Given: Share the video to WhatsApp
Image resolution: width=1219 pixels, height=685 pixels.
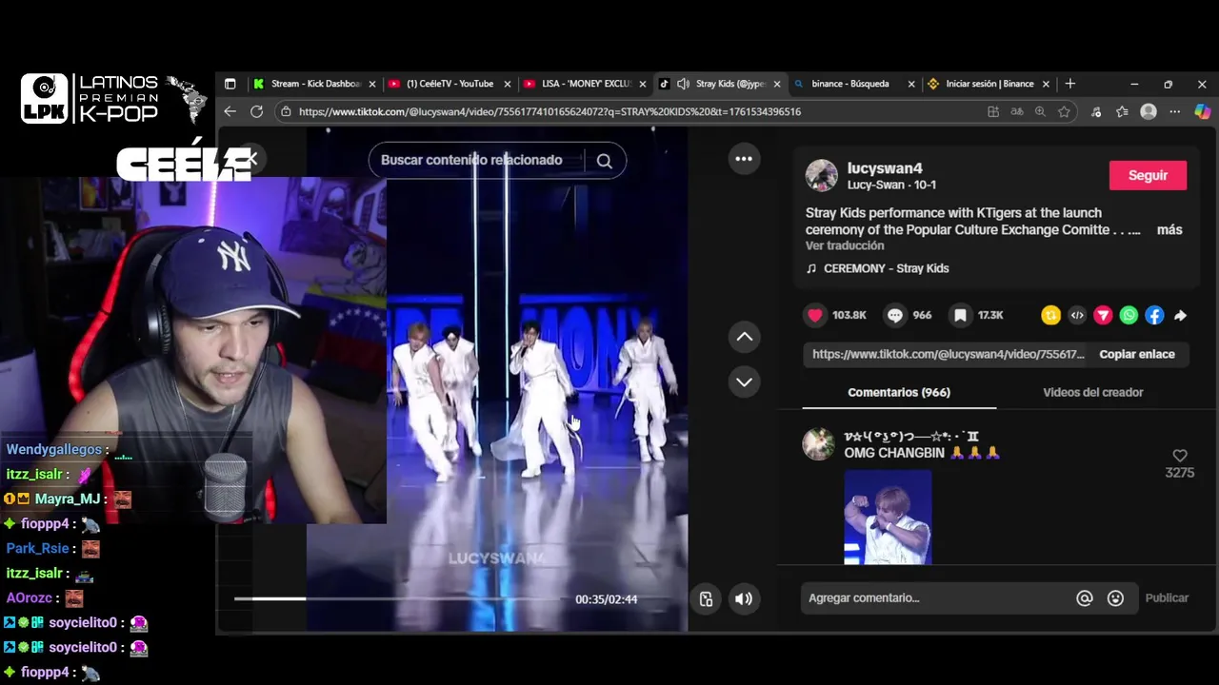Looking at the screenshot, I should (1129, 315).
